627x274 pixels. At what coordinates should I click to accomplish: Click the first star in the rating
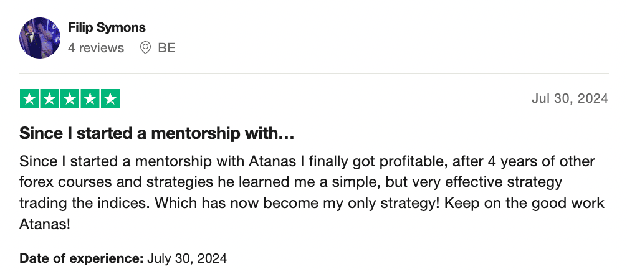29,98
